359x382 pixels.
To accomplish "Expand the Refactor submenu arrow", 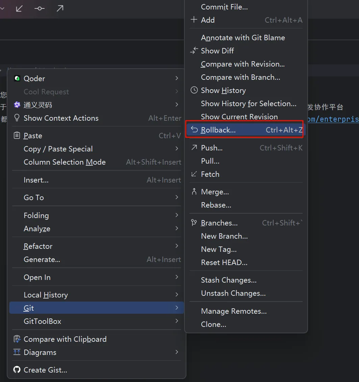I will (x=177, y=246).
